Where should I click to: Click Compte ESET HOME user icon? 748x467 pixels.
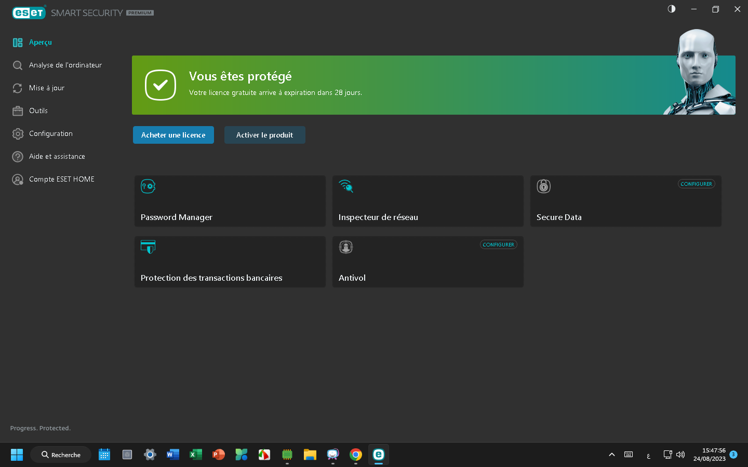tap(18, 180)
